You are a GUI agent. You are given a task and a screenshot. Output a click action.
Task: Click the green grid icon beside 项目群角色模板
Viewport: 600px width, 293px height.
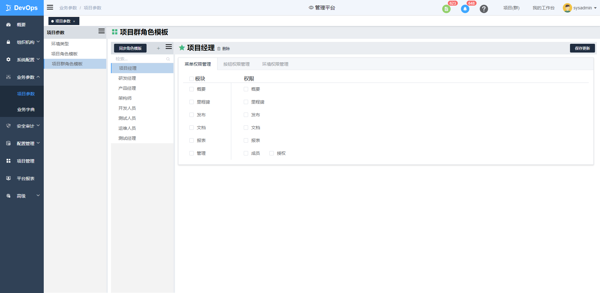115,32
